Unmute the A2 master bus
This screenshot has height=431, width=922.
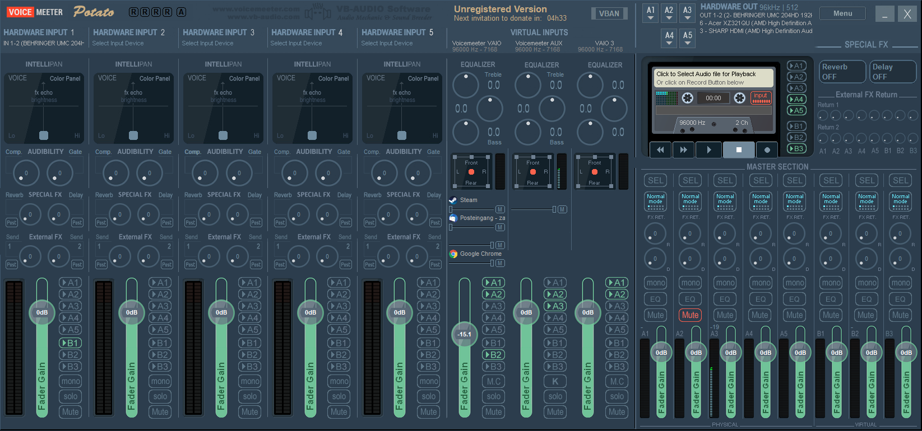pos(690,315)
